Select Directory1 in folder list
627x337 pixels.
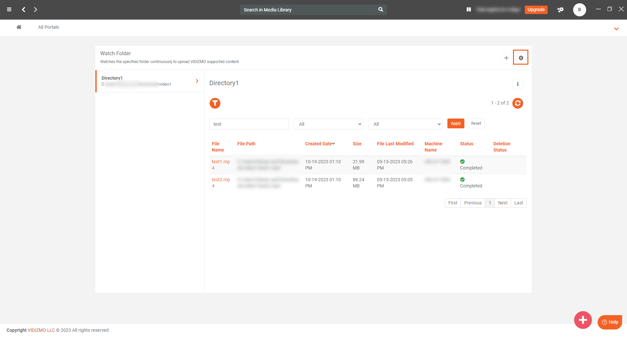(150, 81)
